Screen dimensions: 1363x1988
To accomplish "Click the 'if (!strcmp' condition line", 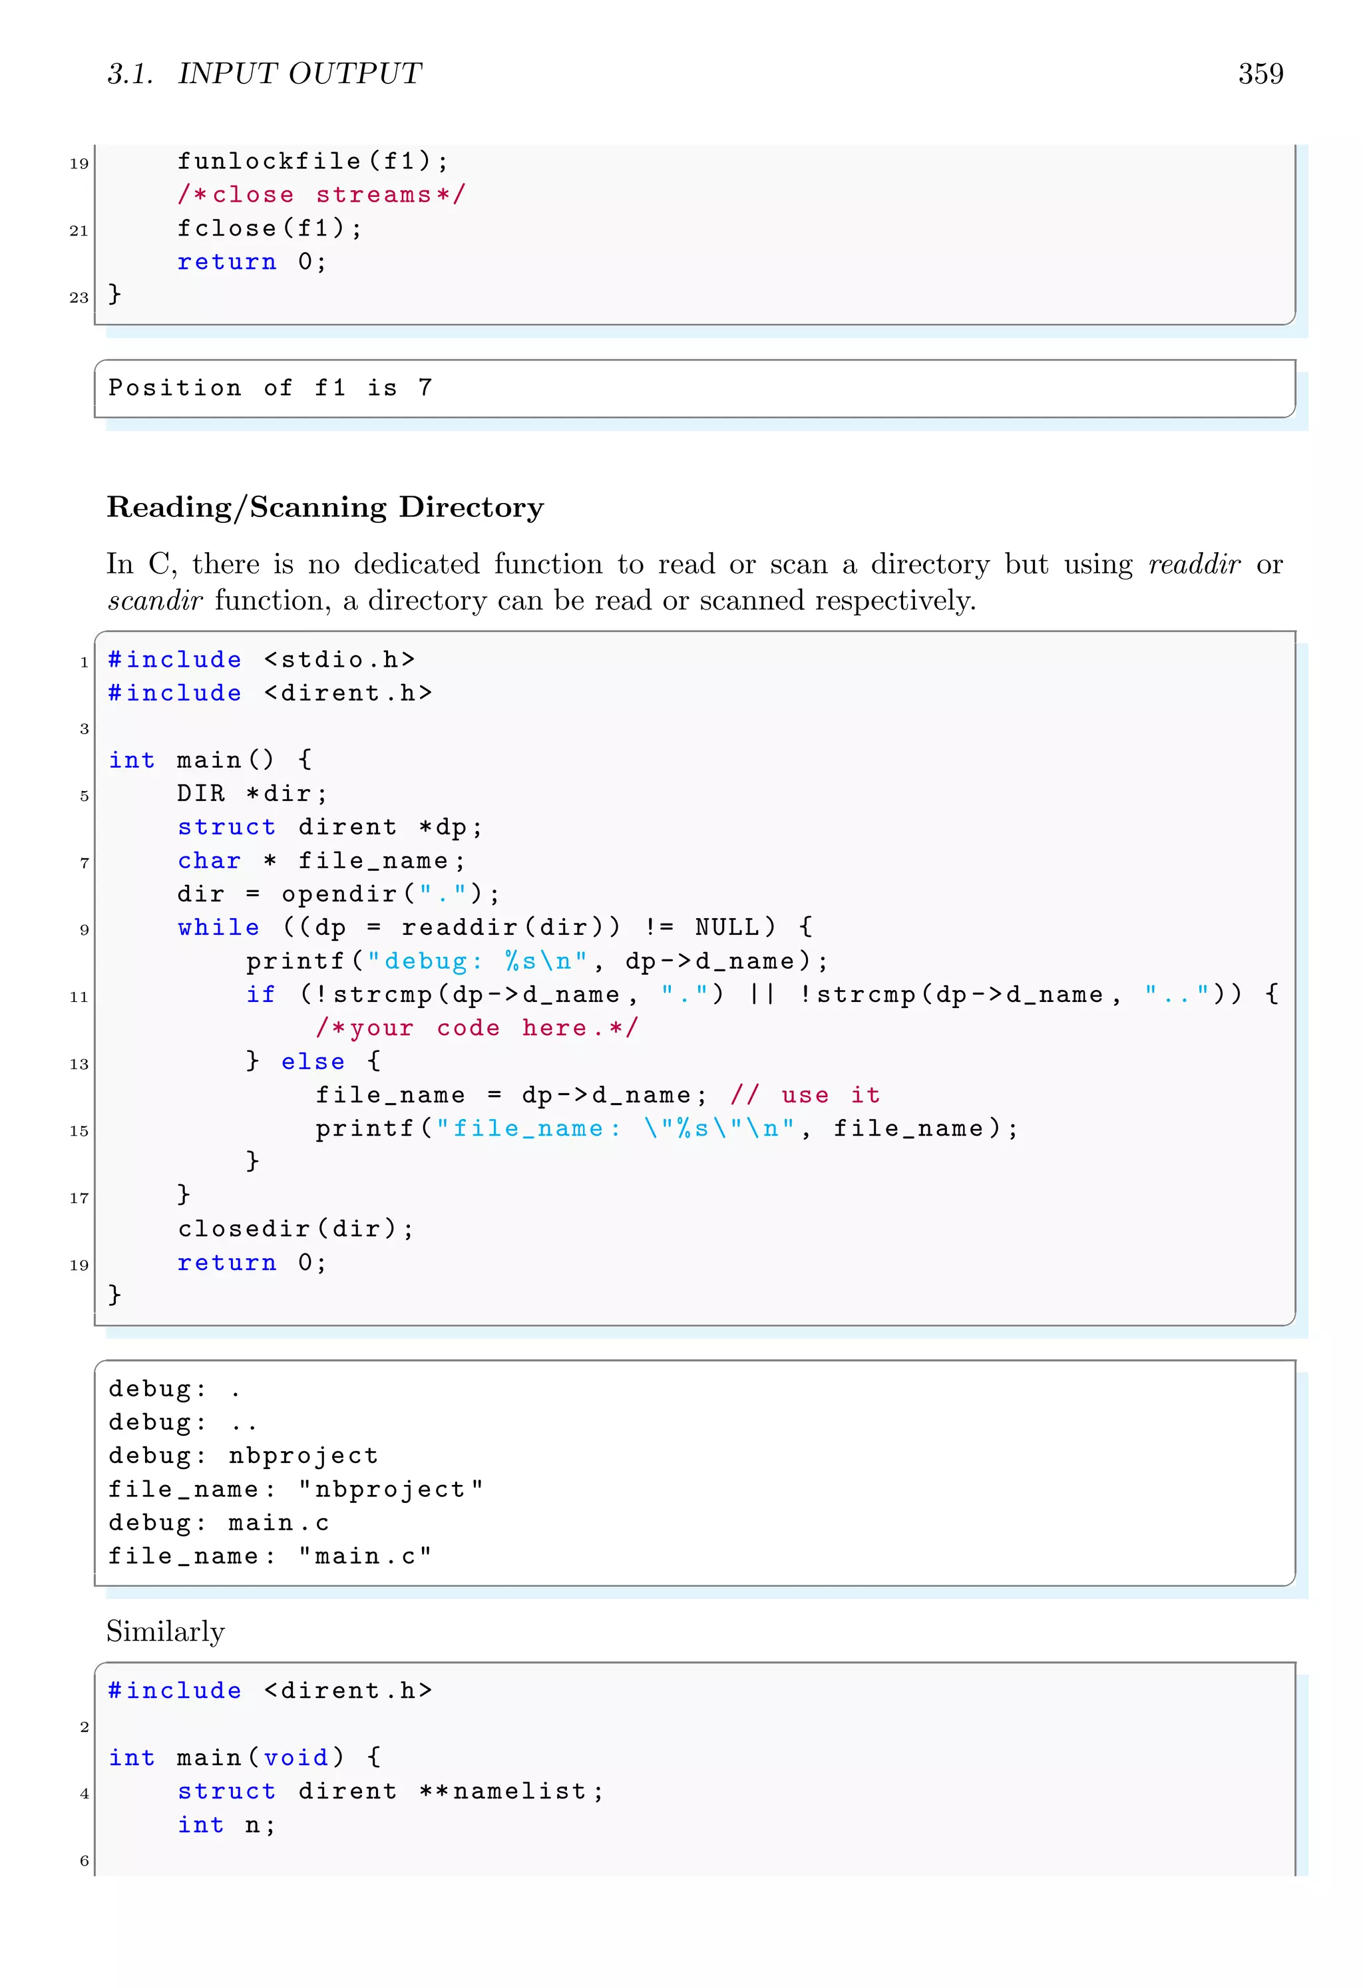I will 762,994.
